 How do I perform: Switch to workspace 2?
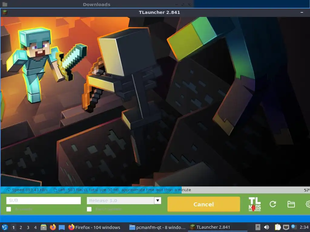[x=21, y=227]
